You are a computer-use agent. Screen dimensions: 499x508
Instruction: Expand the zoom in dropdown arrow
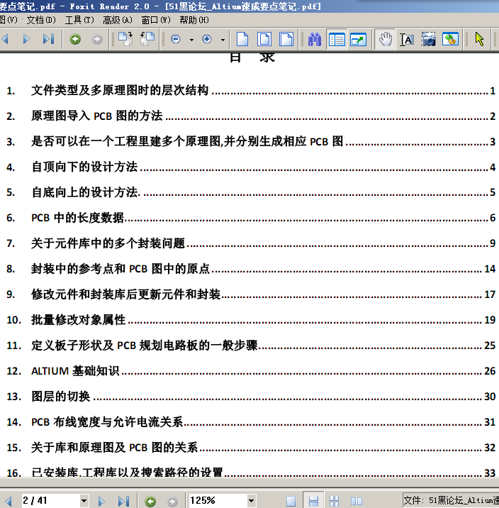tap(223, 40)
